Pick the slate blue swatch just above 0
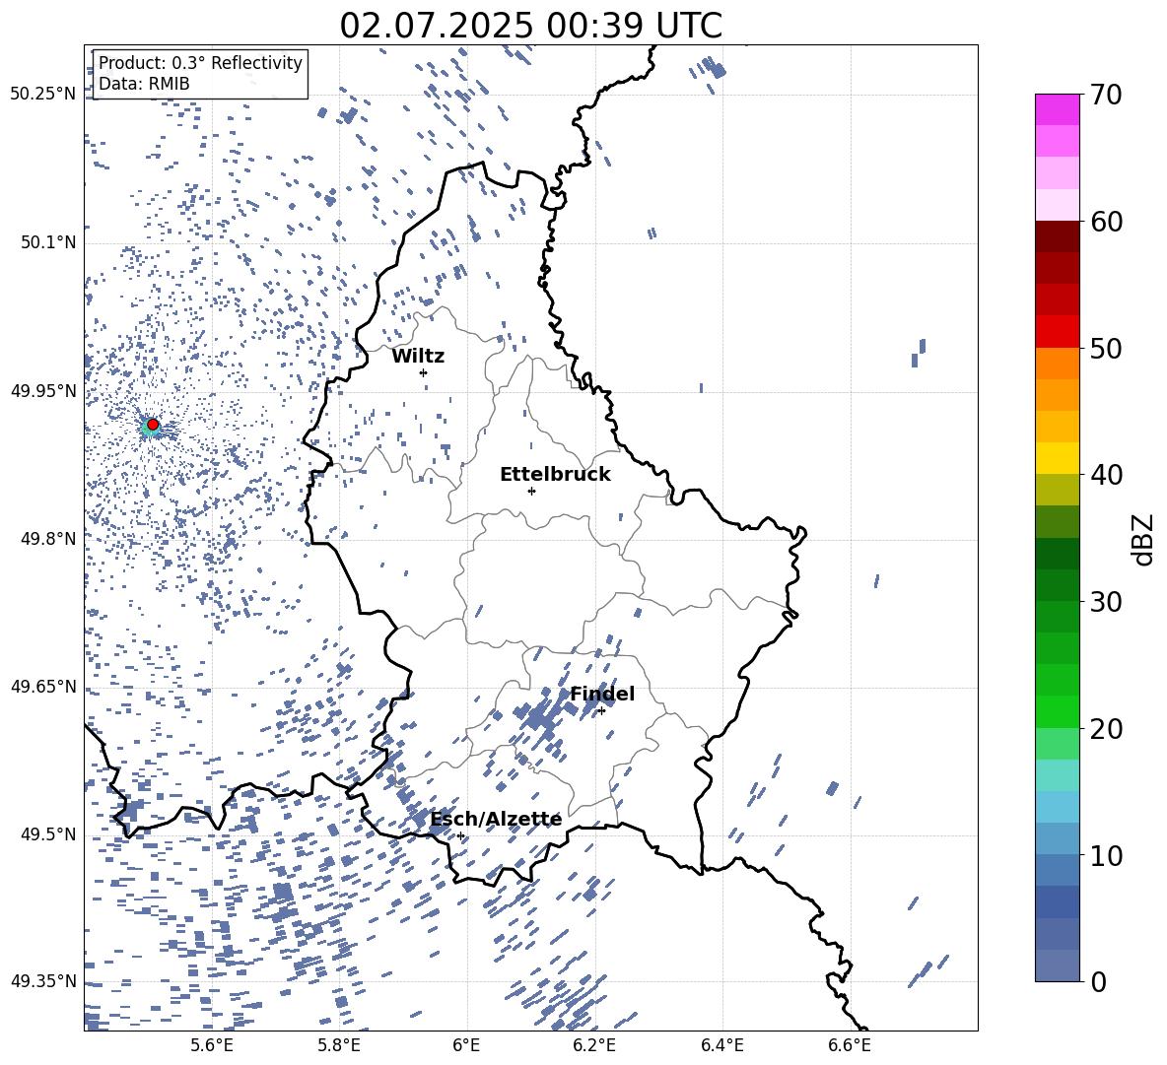The image size is (1167, 1065). tap(1057, 965)
